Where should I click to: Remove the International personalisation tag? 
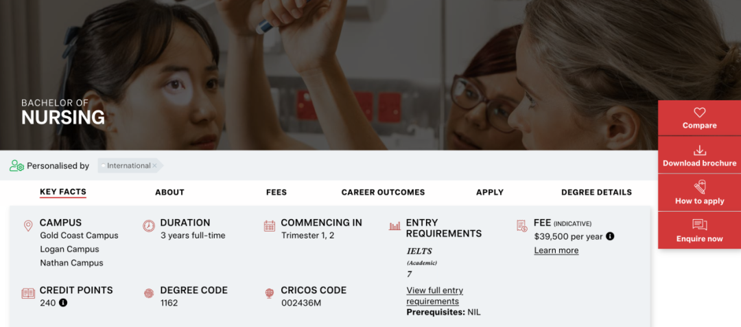155,166
